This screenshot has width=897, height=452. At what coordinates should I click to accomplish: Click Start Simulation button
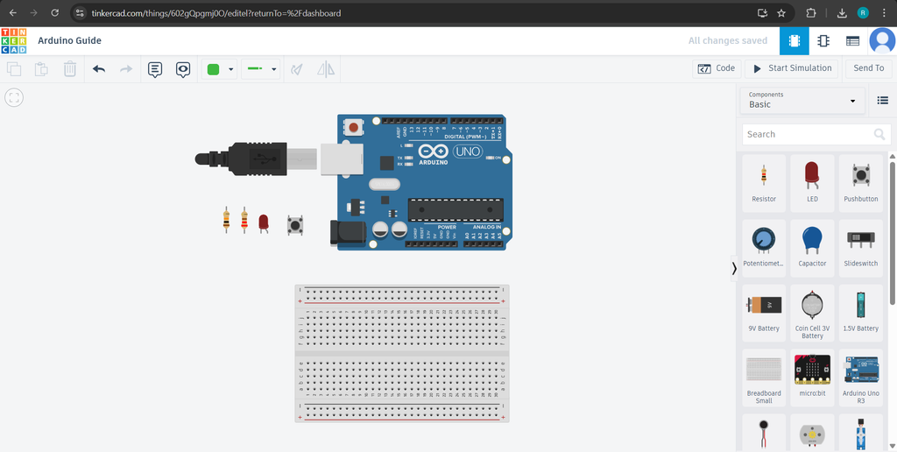point(792,68)
